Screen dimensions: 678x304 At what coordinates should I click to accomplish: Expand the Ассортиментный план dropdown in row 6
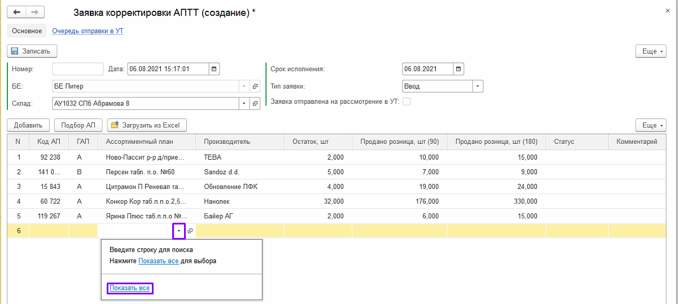pos(179,231)
